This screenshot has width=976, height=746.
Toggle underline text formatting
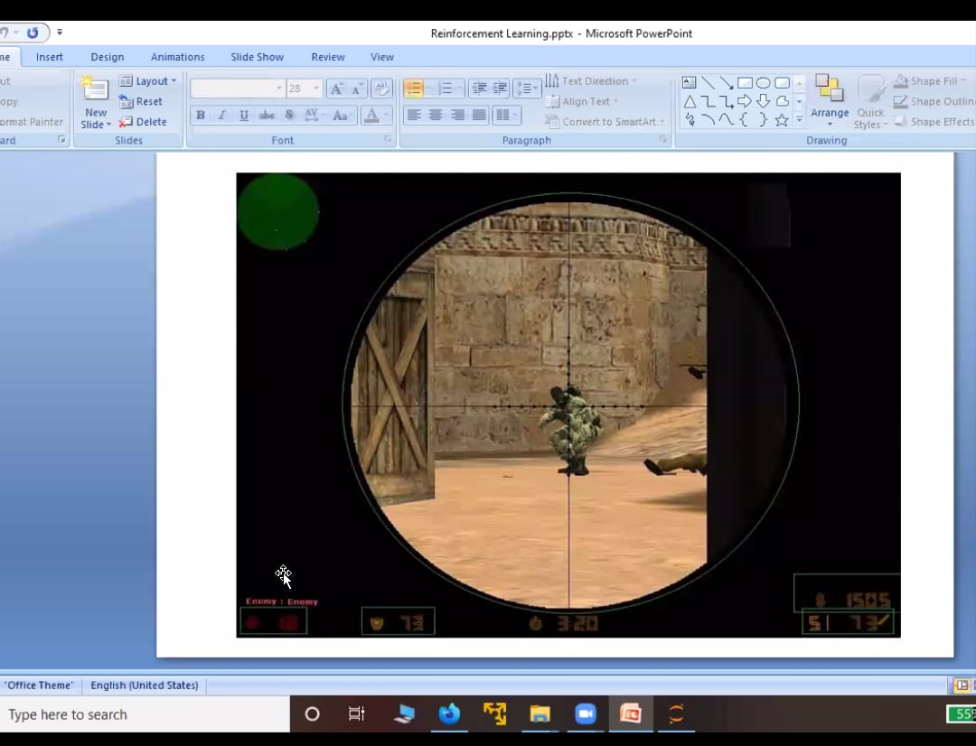click(x=244, y=116)
